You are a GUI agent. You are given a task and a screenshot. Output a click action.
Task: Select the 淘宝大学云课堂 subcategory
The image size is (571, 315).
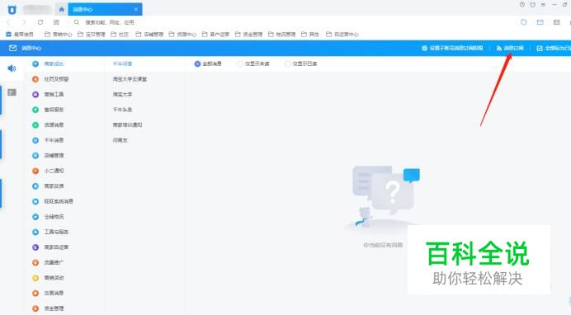[130, 79]
